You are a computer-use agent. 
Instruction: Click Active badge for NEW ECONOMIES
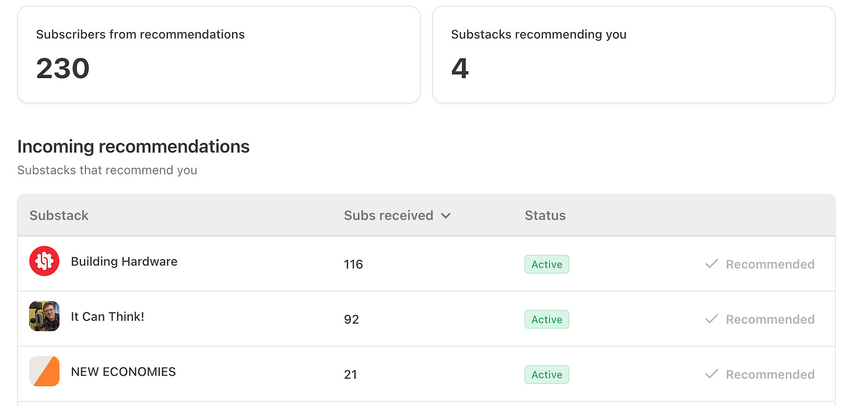547,375
